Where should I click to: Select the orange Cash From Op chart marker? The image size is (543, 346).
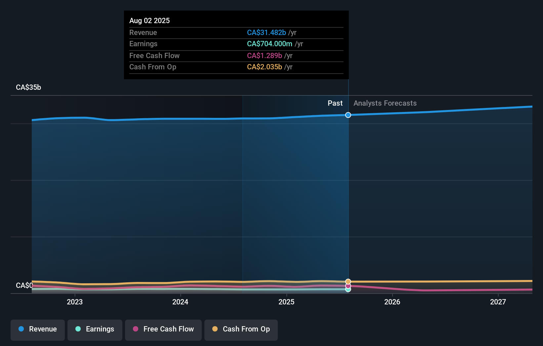coord(348,281)
